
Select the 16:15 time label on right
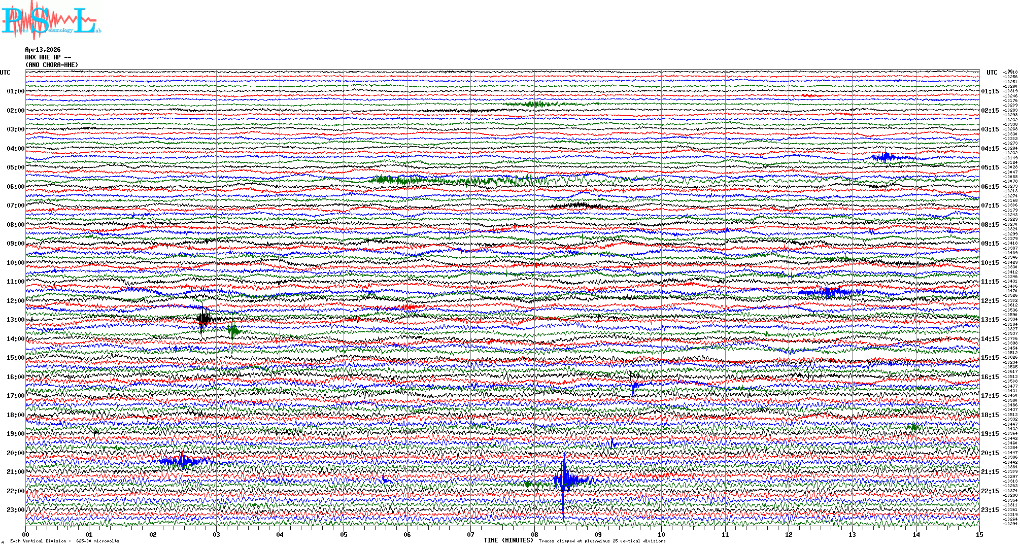coord(990,377)
